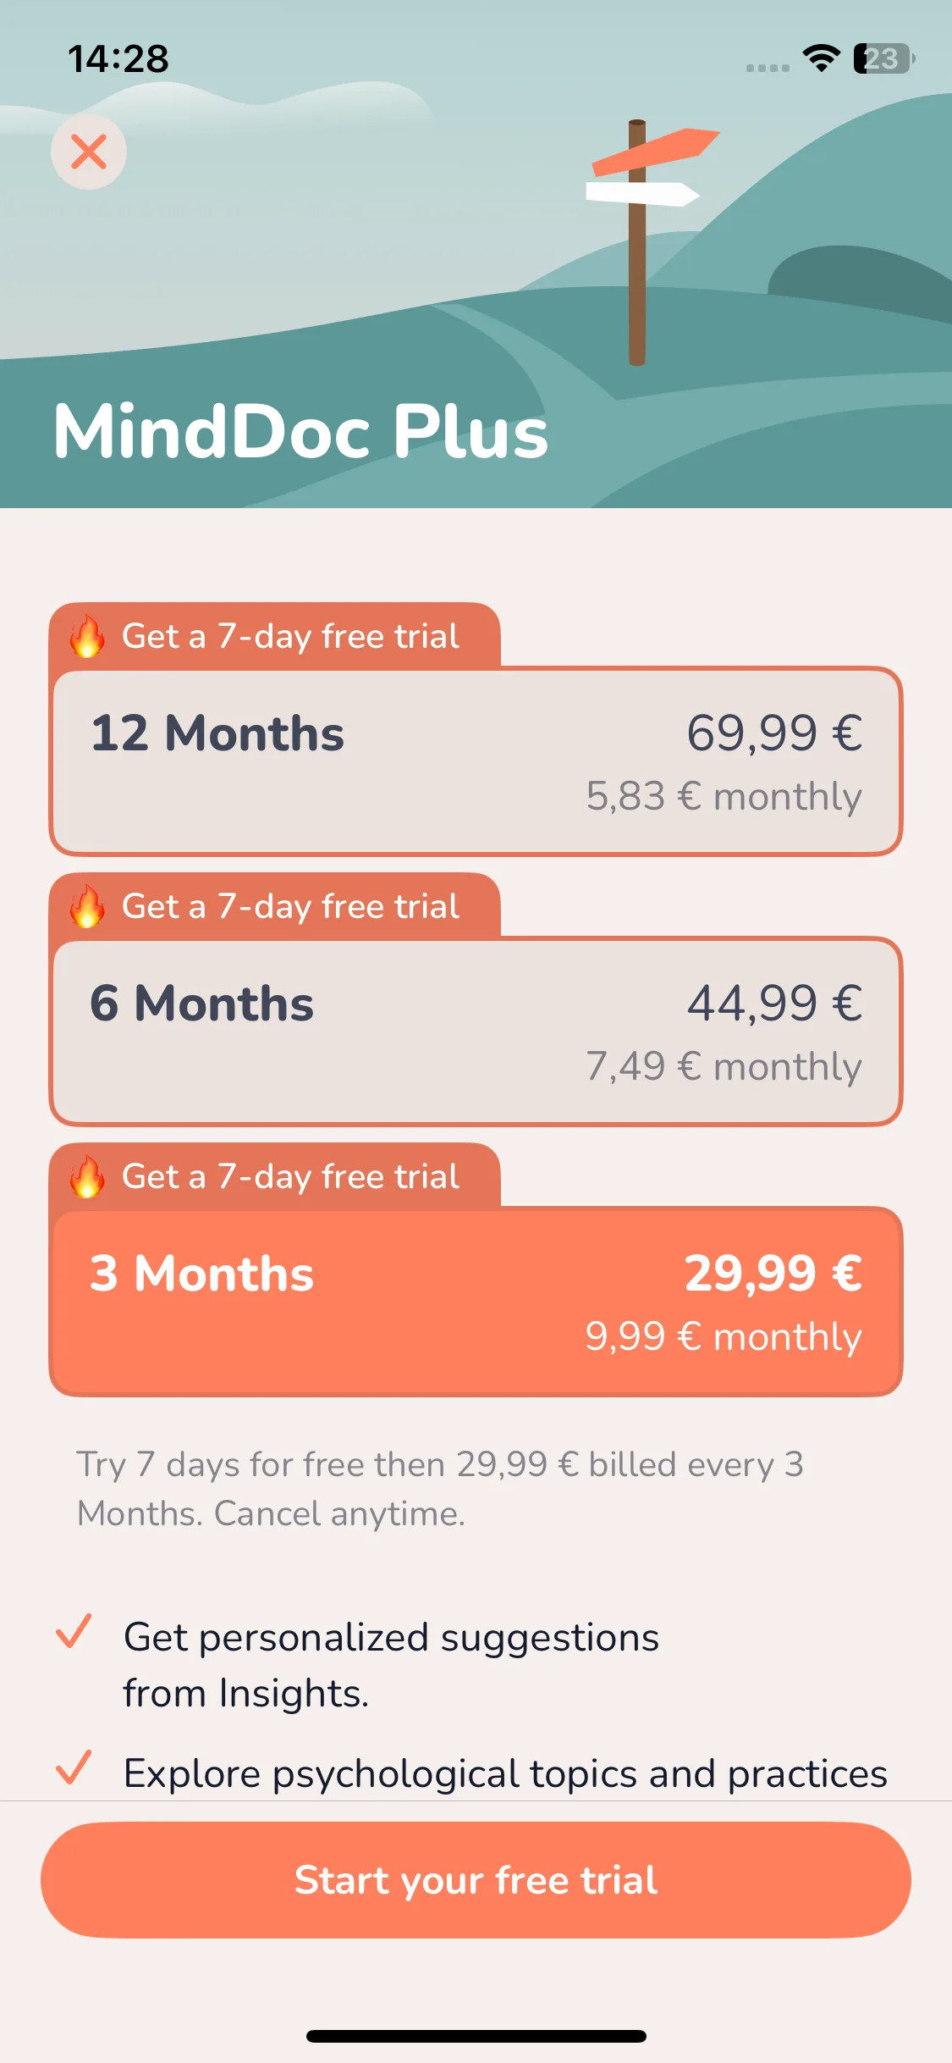Tap the flame icon above 6 Months
The width and height of the screenshot is (952, 2063).
coord(87,906)
